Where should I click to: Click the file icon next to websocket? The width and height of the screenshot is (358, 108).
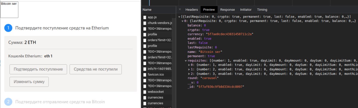click(x=145, y=92)
